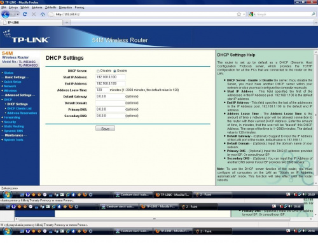Open the Status page in sidebar

9,73
